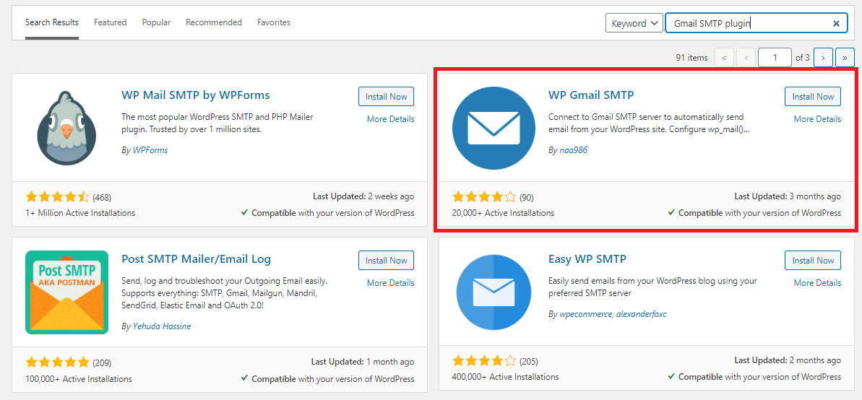This screenshot has height=400, width=862.
Task: Click the 20,000+ Active Installations text
Action: (503, 213)
